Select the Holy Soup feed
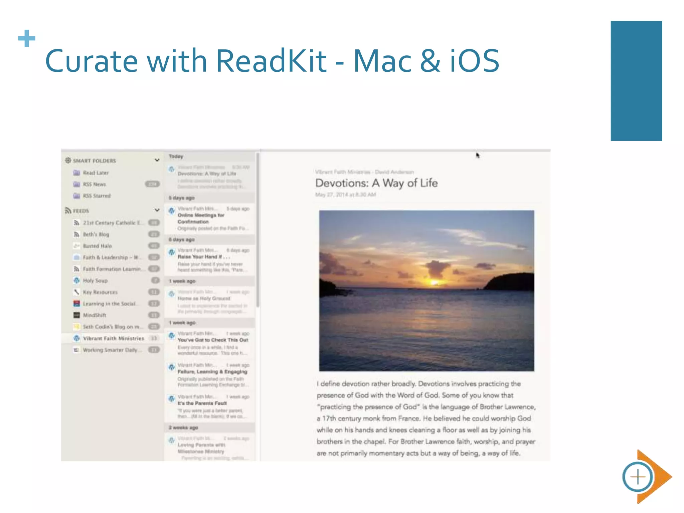This screenshot has width=684, height=513. [x=112, y=281]
